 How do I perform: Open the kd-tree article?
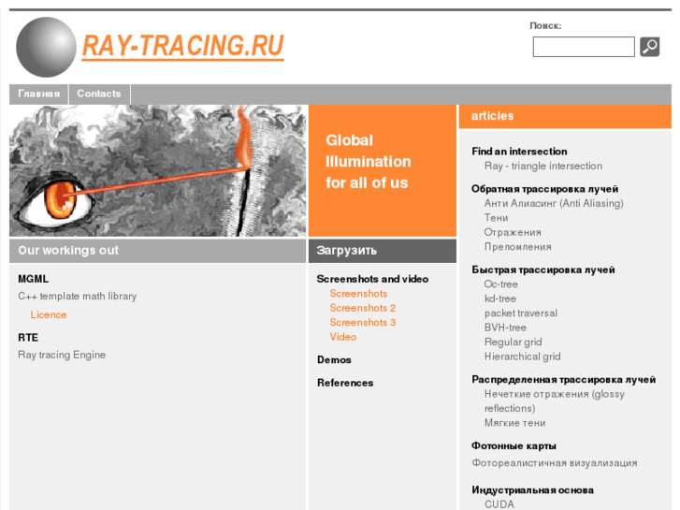pos(500,299)
